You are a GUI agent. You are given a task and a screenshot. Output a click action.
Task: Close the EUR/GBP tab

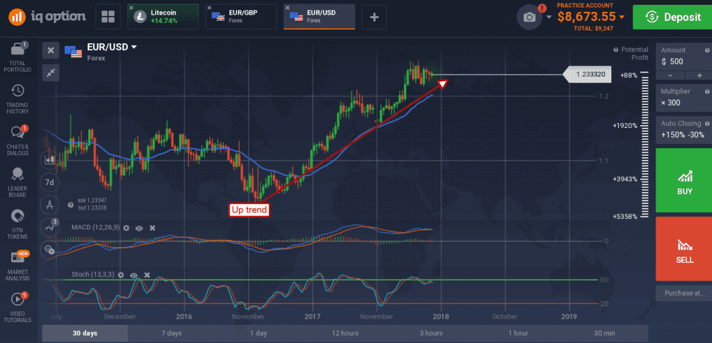pos(209,8)
